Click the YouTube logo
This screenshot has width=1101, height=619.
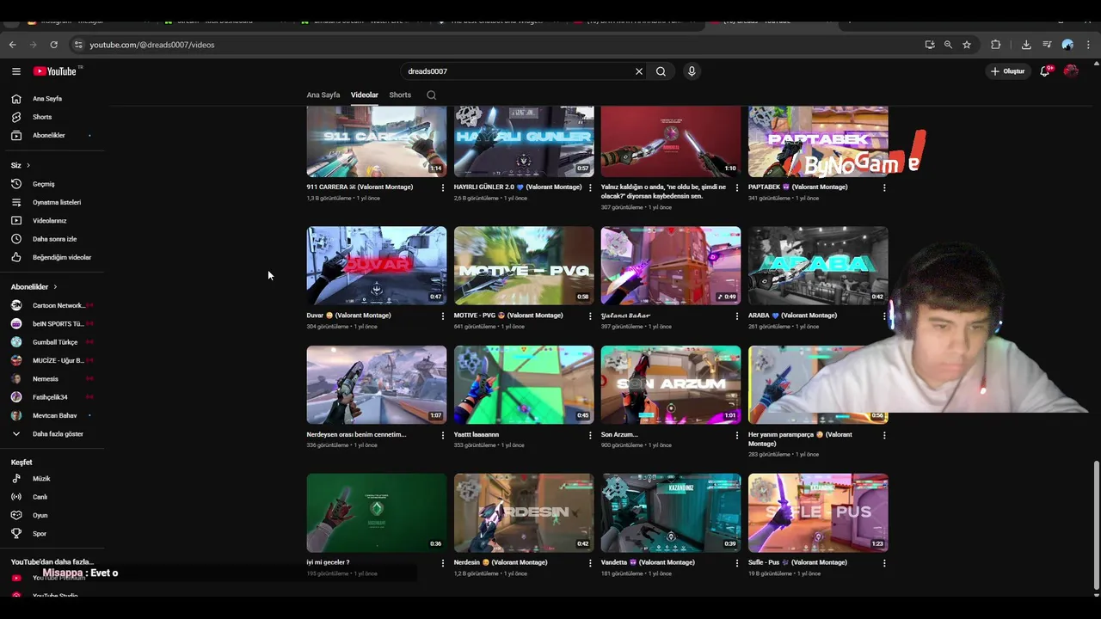coord(56,71)
